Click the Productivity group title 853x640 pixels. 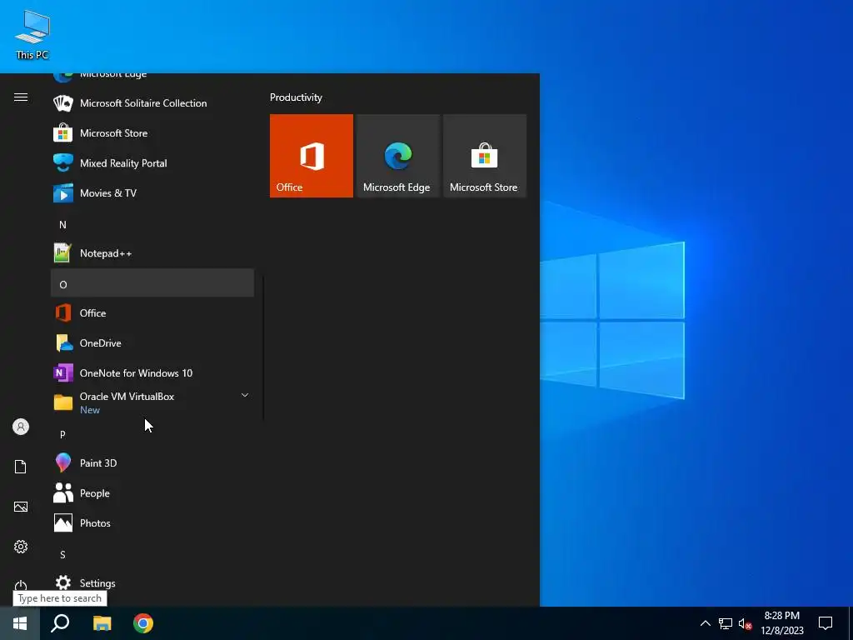[296, 97]
